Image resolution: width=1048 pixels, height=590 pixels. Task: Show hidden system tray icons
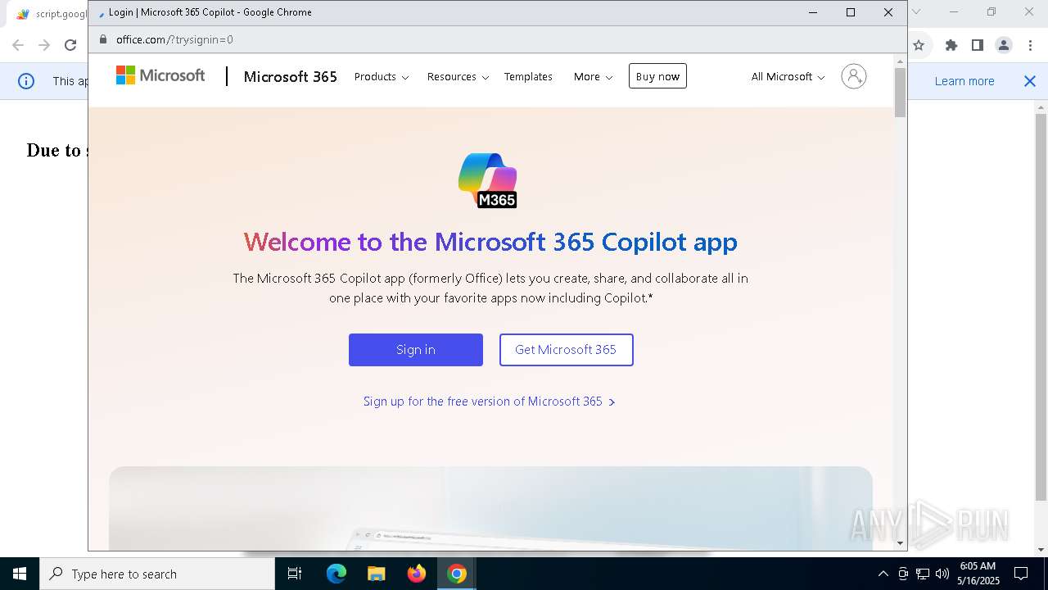coord(883,574)
